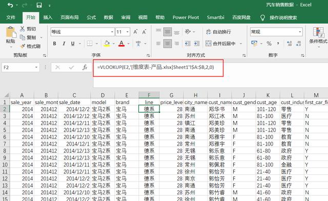The height and width of the screenshot is (201, 328).
Task: Click the cancel X in formula bar
Action: point(57,67)
